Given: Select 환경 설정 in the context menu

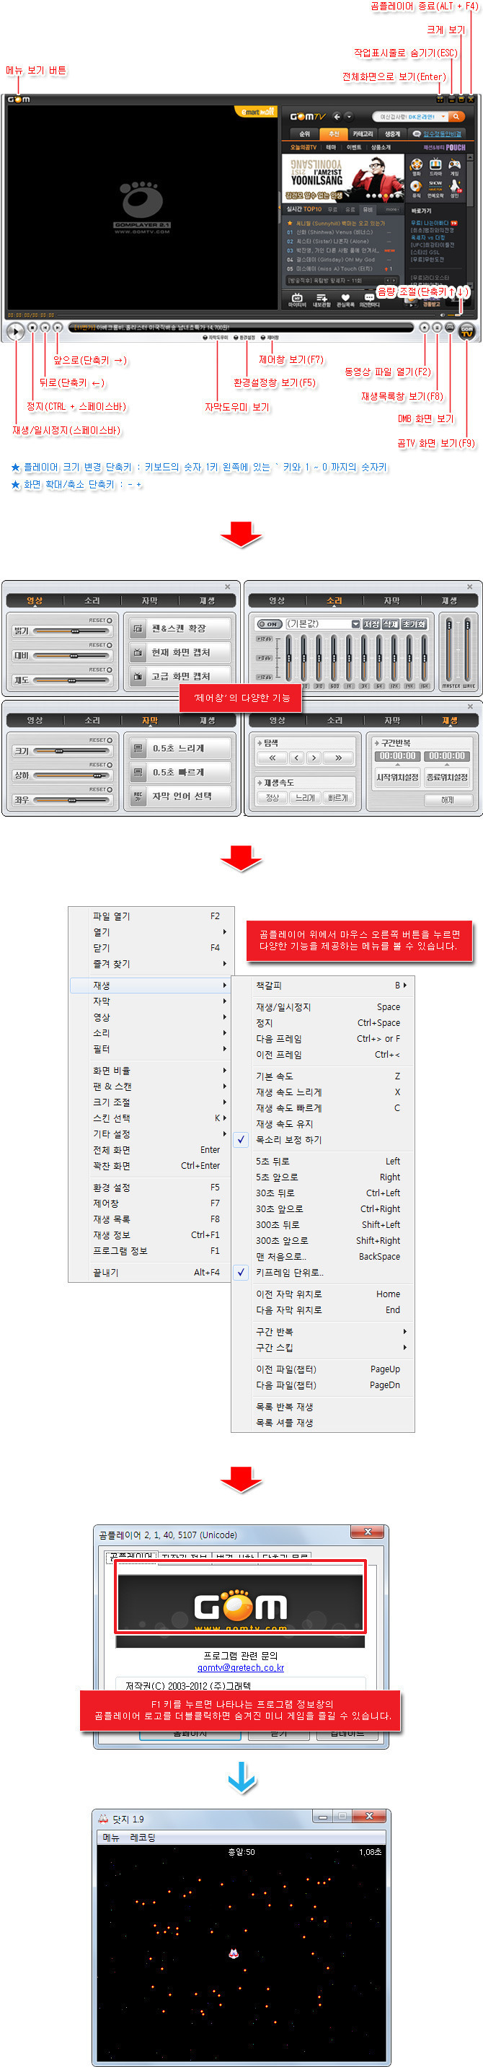Looking at the screenshot, I should [x=150, y=1187].
